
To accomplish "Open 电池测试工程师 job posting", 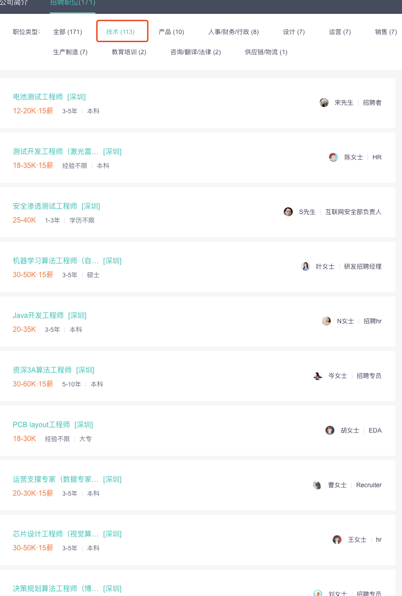I will point(38,97).
